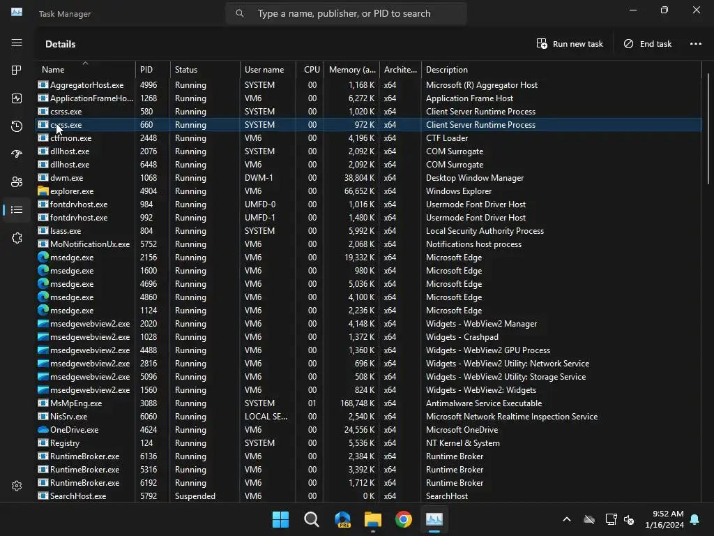Launch Edge PRE from the taskbar
This screenshot has width=714, height=536.
[342, 519]
